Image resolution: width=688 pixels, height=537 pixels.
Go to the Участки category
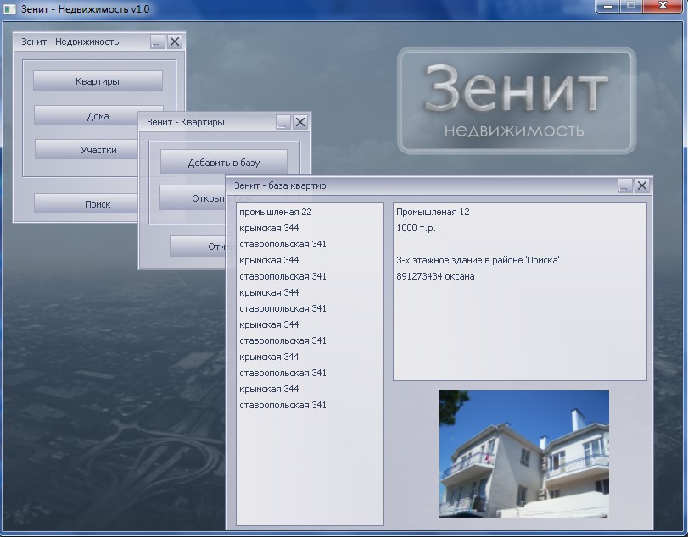98,150
